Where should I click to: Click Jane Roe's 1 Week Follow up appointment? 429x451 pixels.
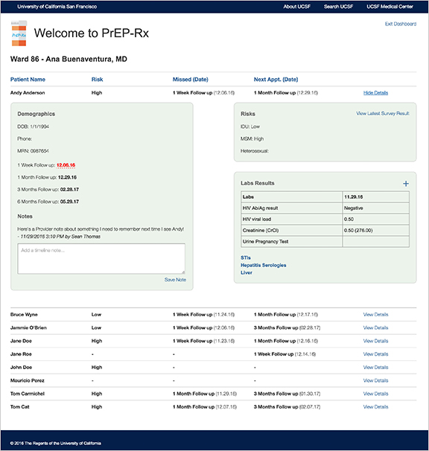click(285, 354)
